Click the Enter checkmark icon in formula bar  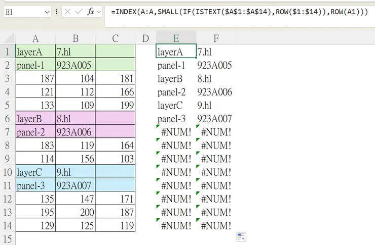coord(80,11)
